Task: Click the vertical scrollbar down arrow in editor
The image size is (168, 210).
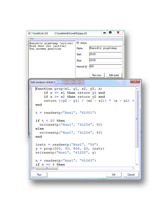Action: [137, 164]
